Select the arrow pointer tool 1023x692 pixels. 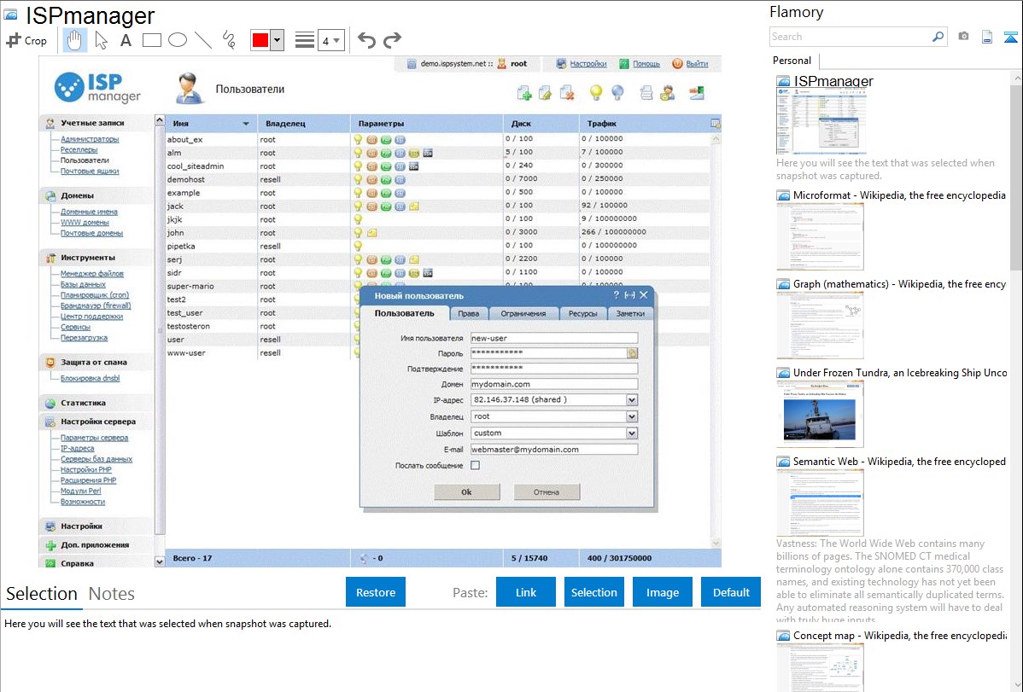(101, 40)
